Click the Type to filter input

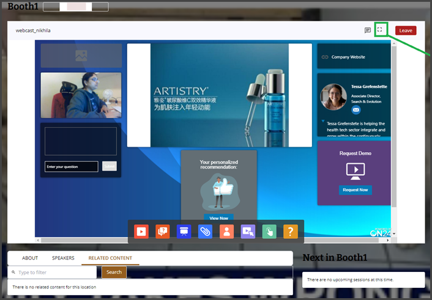click(x=52, y=273)
